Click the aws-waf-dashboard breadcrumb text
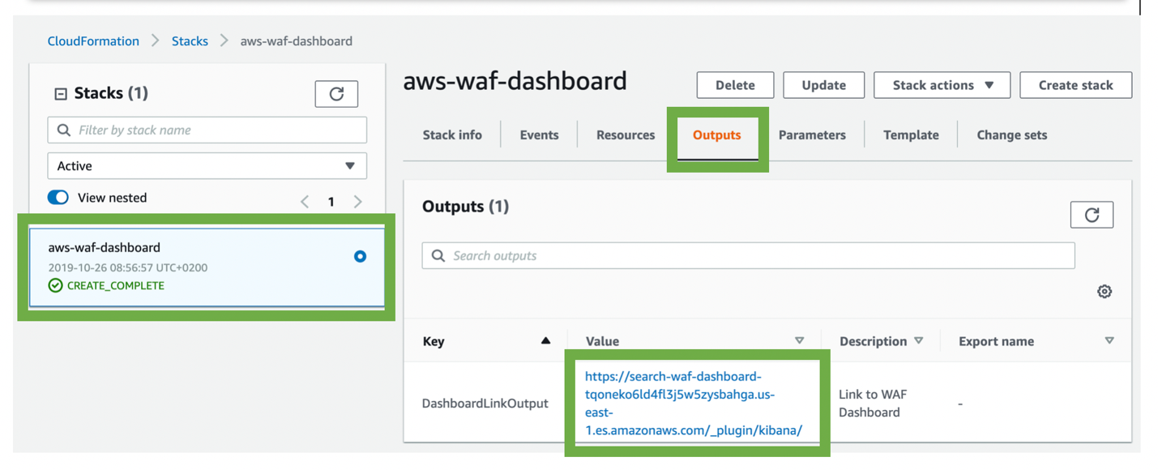This screenshot has width=1158, height=470. 297,41
